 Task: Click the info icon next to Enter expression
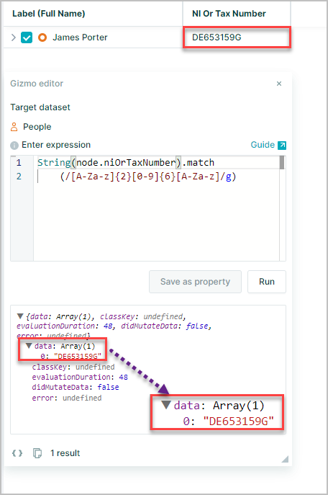(x=14, y=146)
